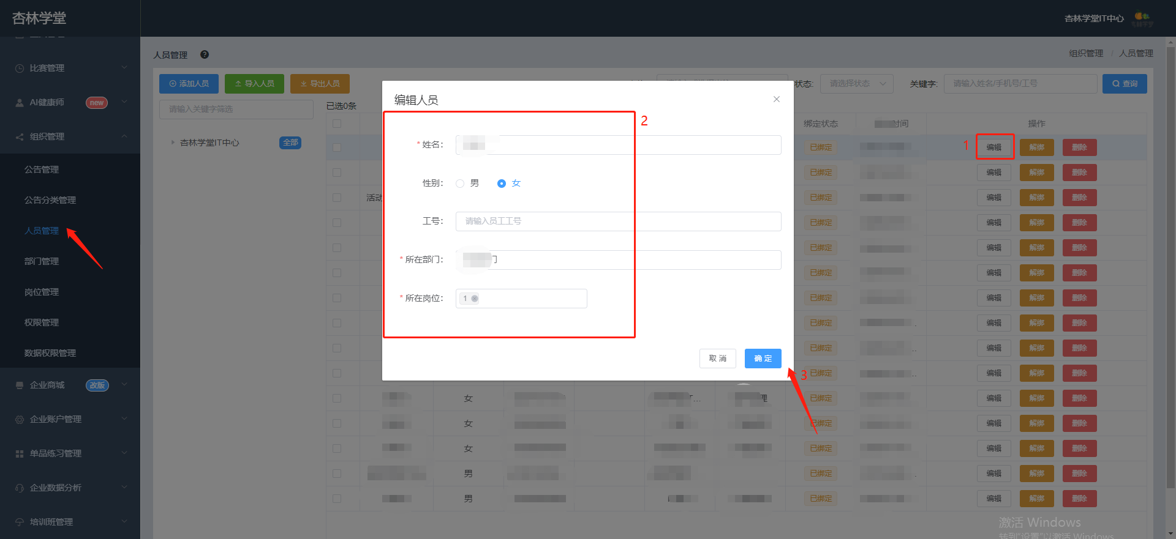Open the 请选择状态 status dropdown
This screenshot has width=1176, height=539.
(x=857, y=84)
